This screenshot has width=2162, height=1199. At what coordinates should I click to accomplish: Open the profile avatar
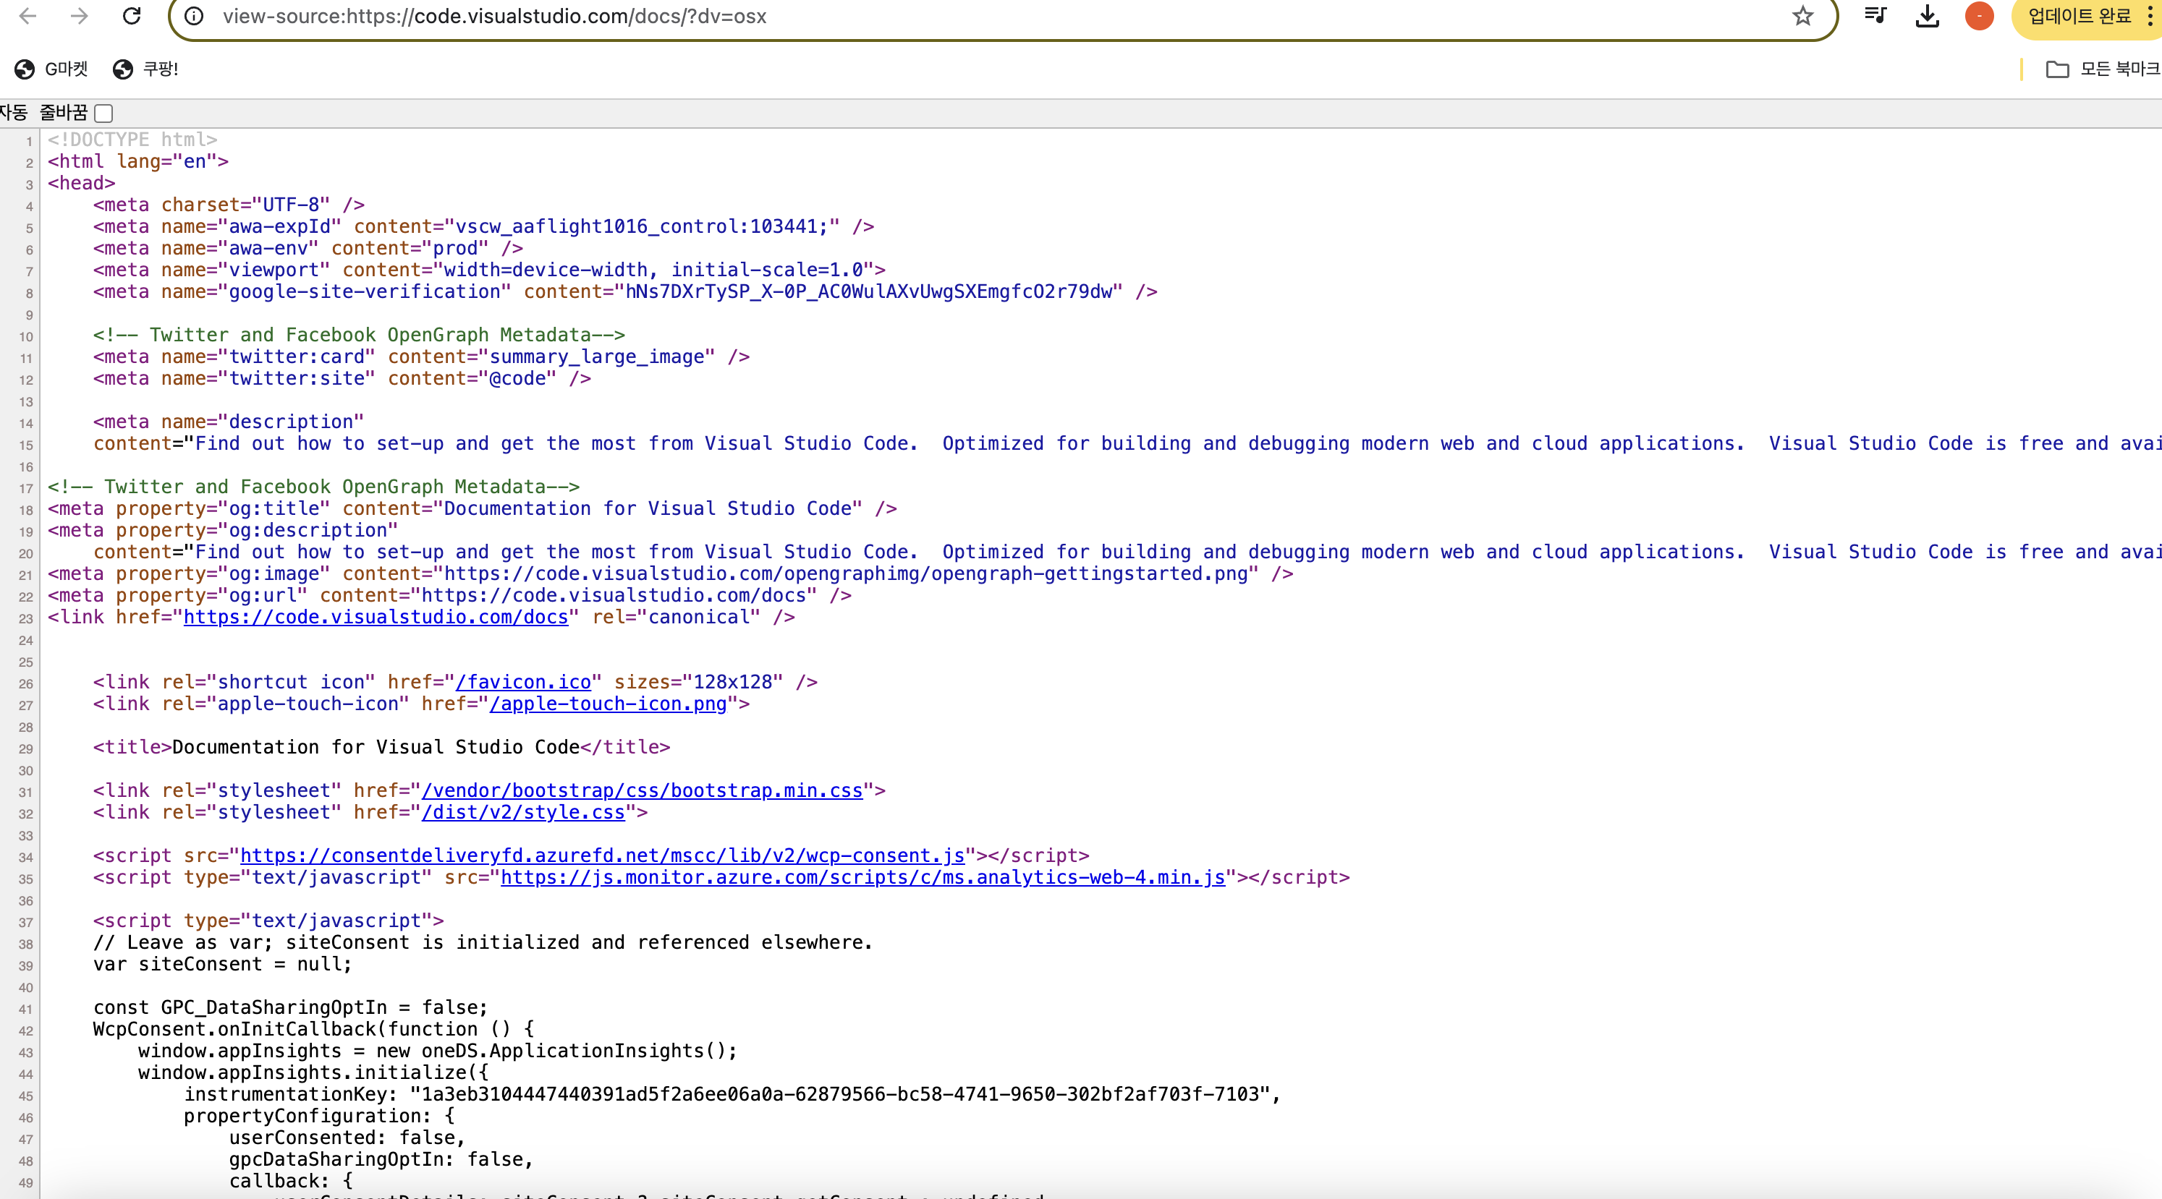tap(1979, 16)
